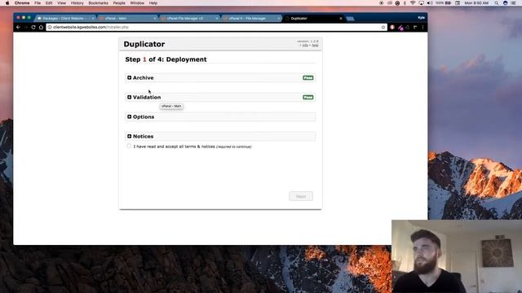Open the Edit menu
The width and height of the screenshot is (522, 293).
(49, 3)
